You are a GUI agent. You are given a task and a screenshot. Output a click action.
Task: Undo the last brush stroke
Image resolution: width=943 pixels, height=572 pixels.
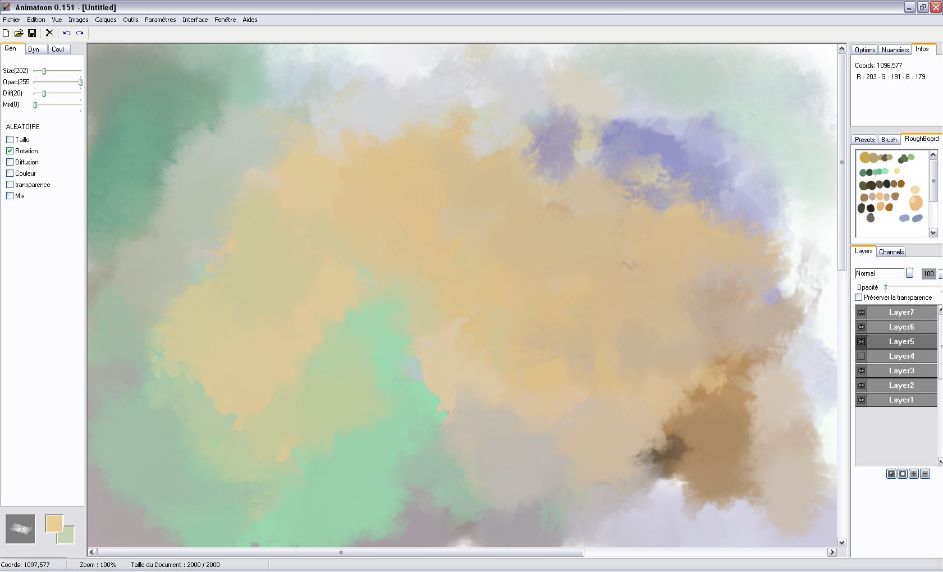tap(66, 33)
